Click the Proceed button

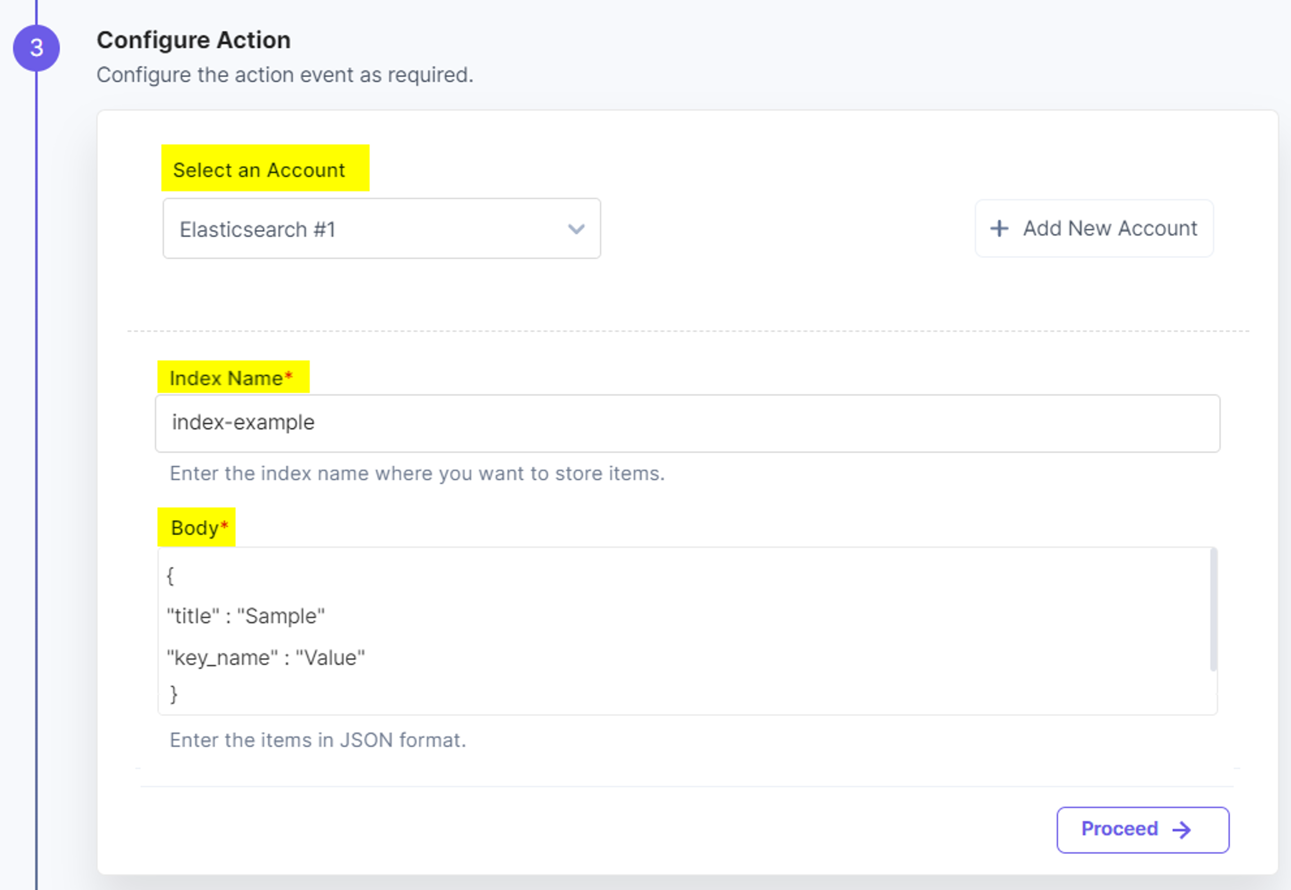(1143, 830)
